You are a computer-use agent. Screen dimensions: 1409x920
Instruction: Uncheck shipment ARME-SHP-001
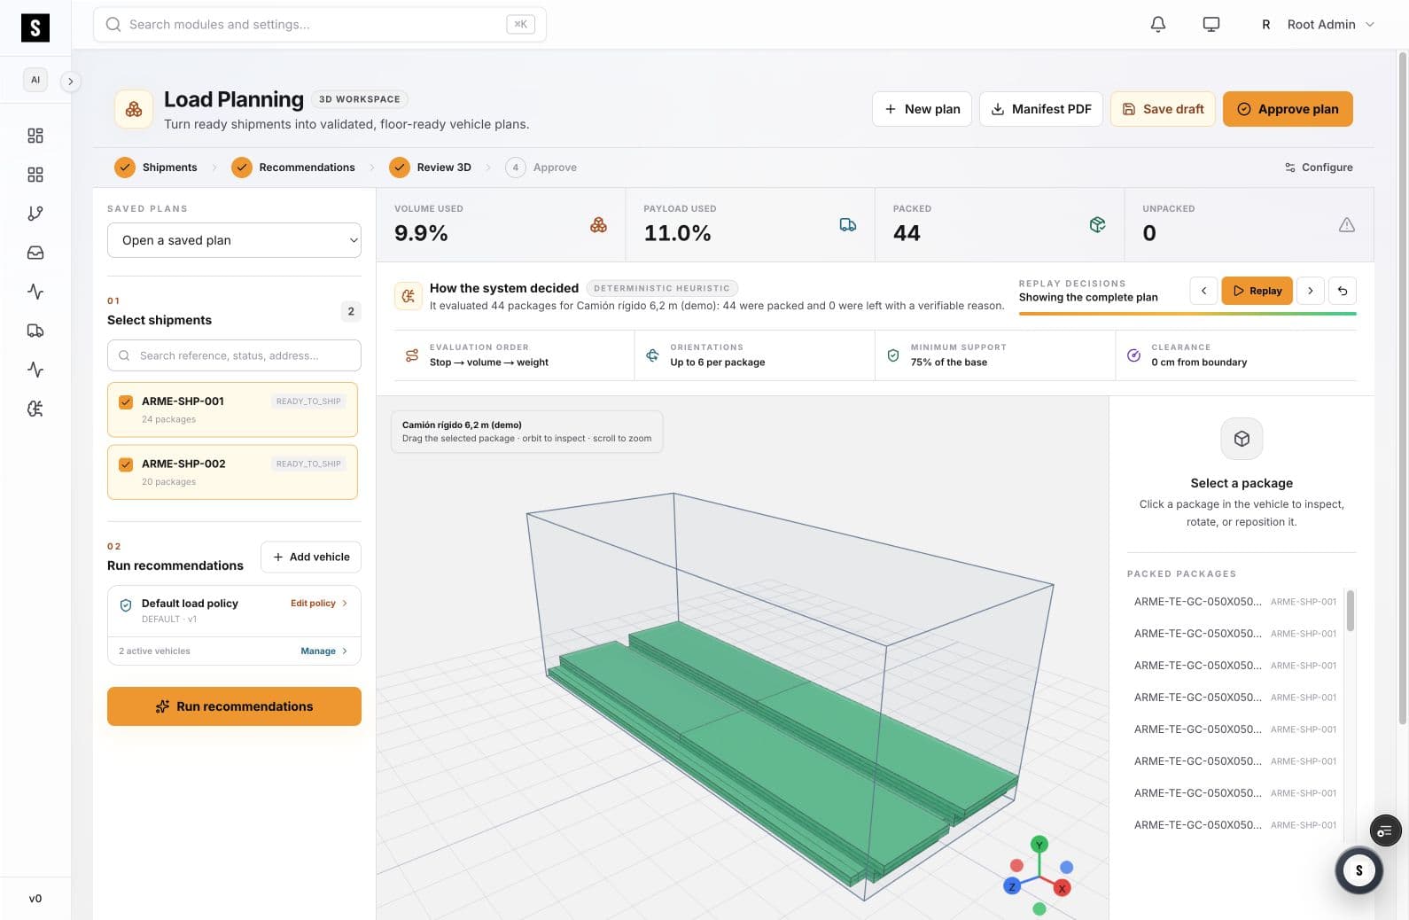(x=126, y=402)
